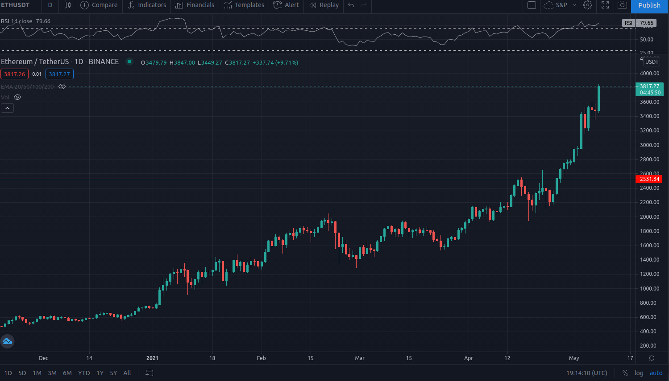Image resolution: width=669 pixels, height=381 pixels.
Task: Select the 1M time range
Action: pos(37,373)
